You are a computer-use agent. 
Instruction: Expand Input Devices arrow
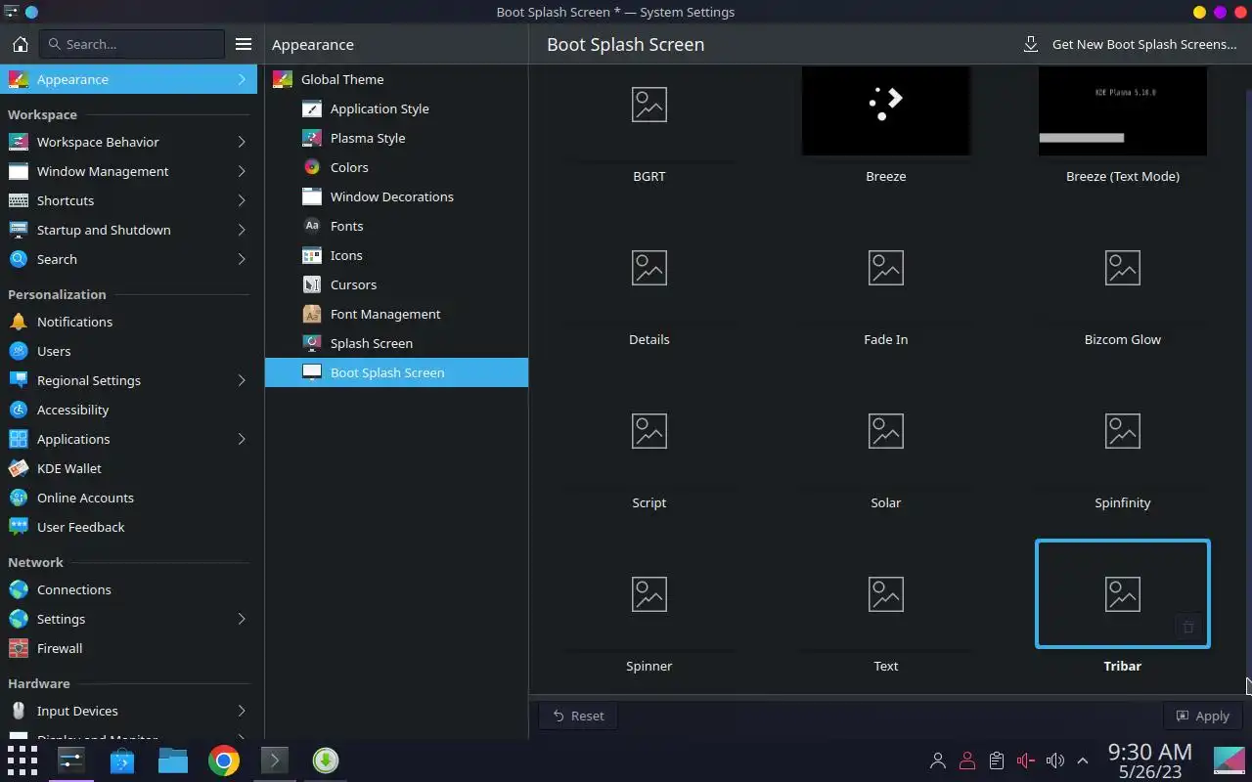tap(242, 711)
